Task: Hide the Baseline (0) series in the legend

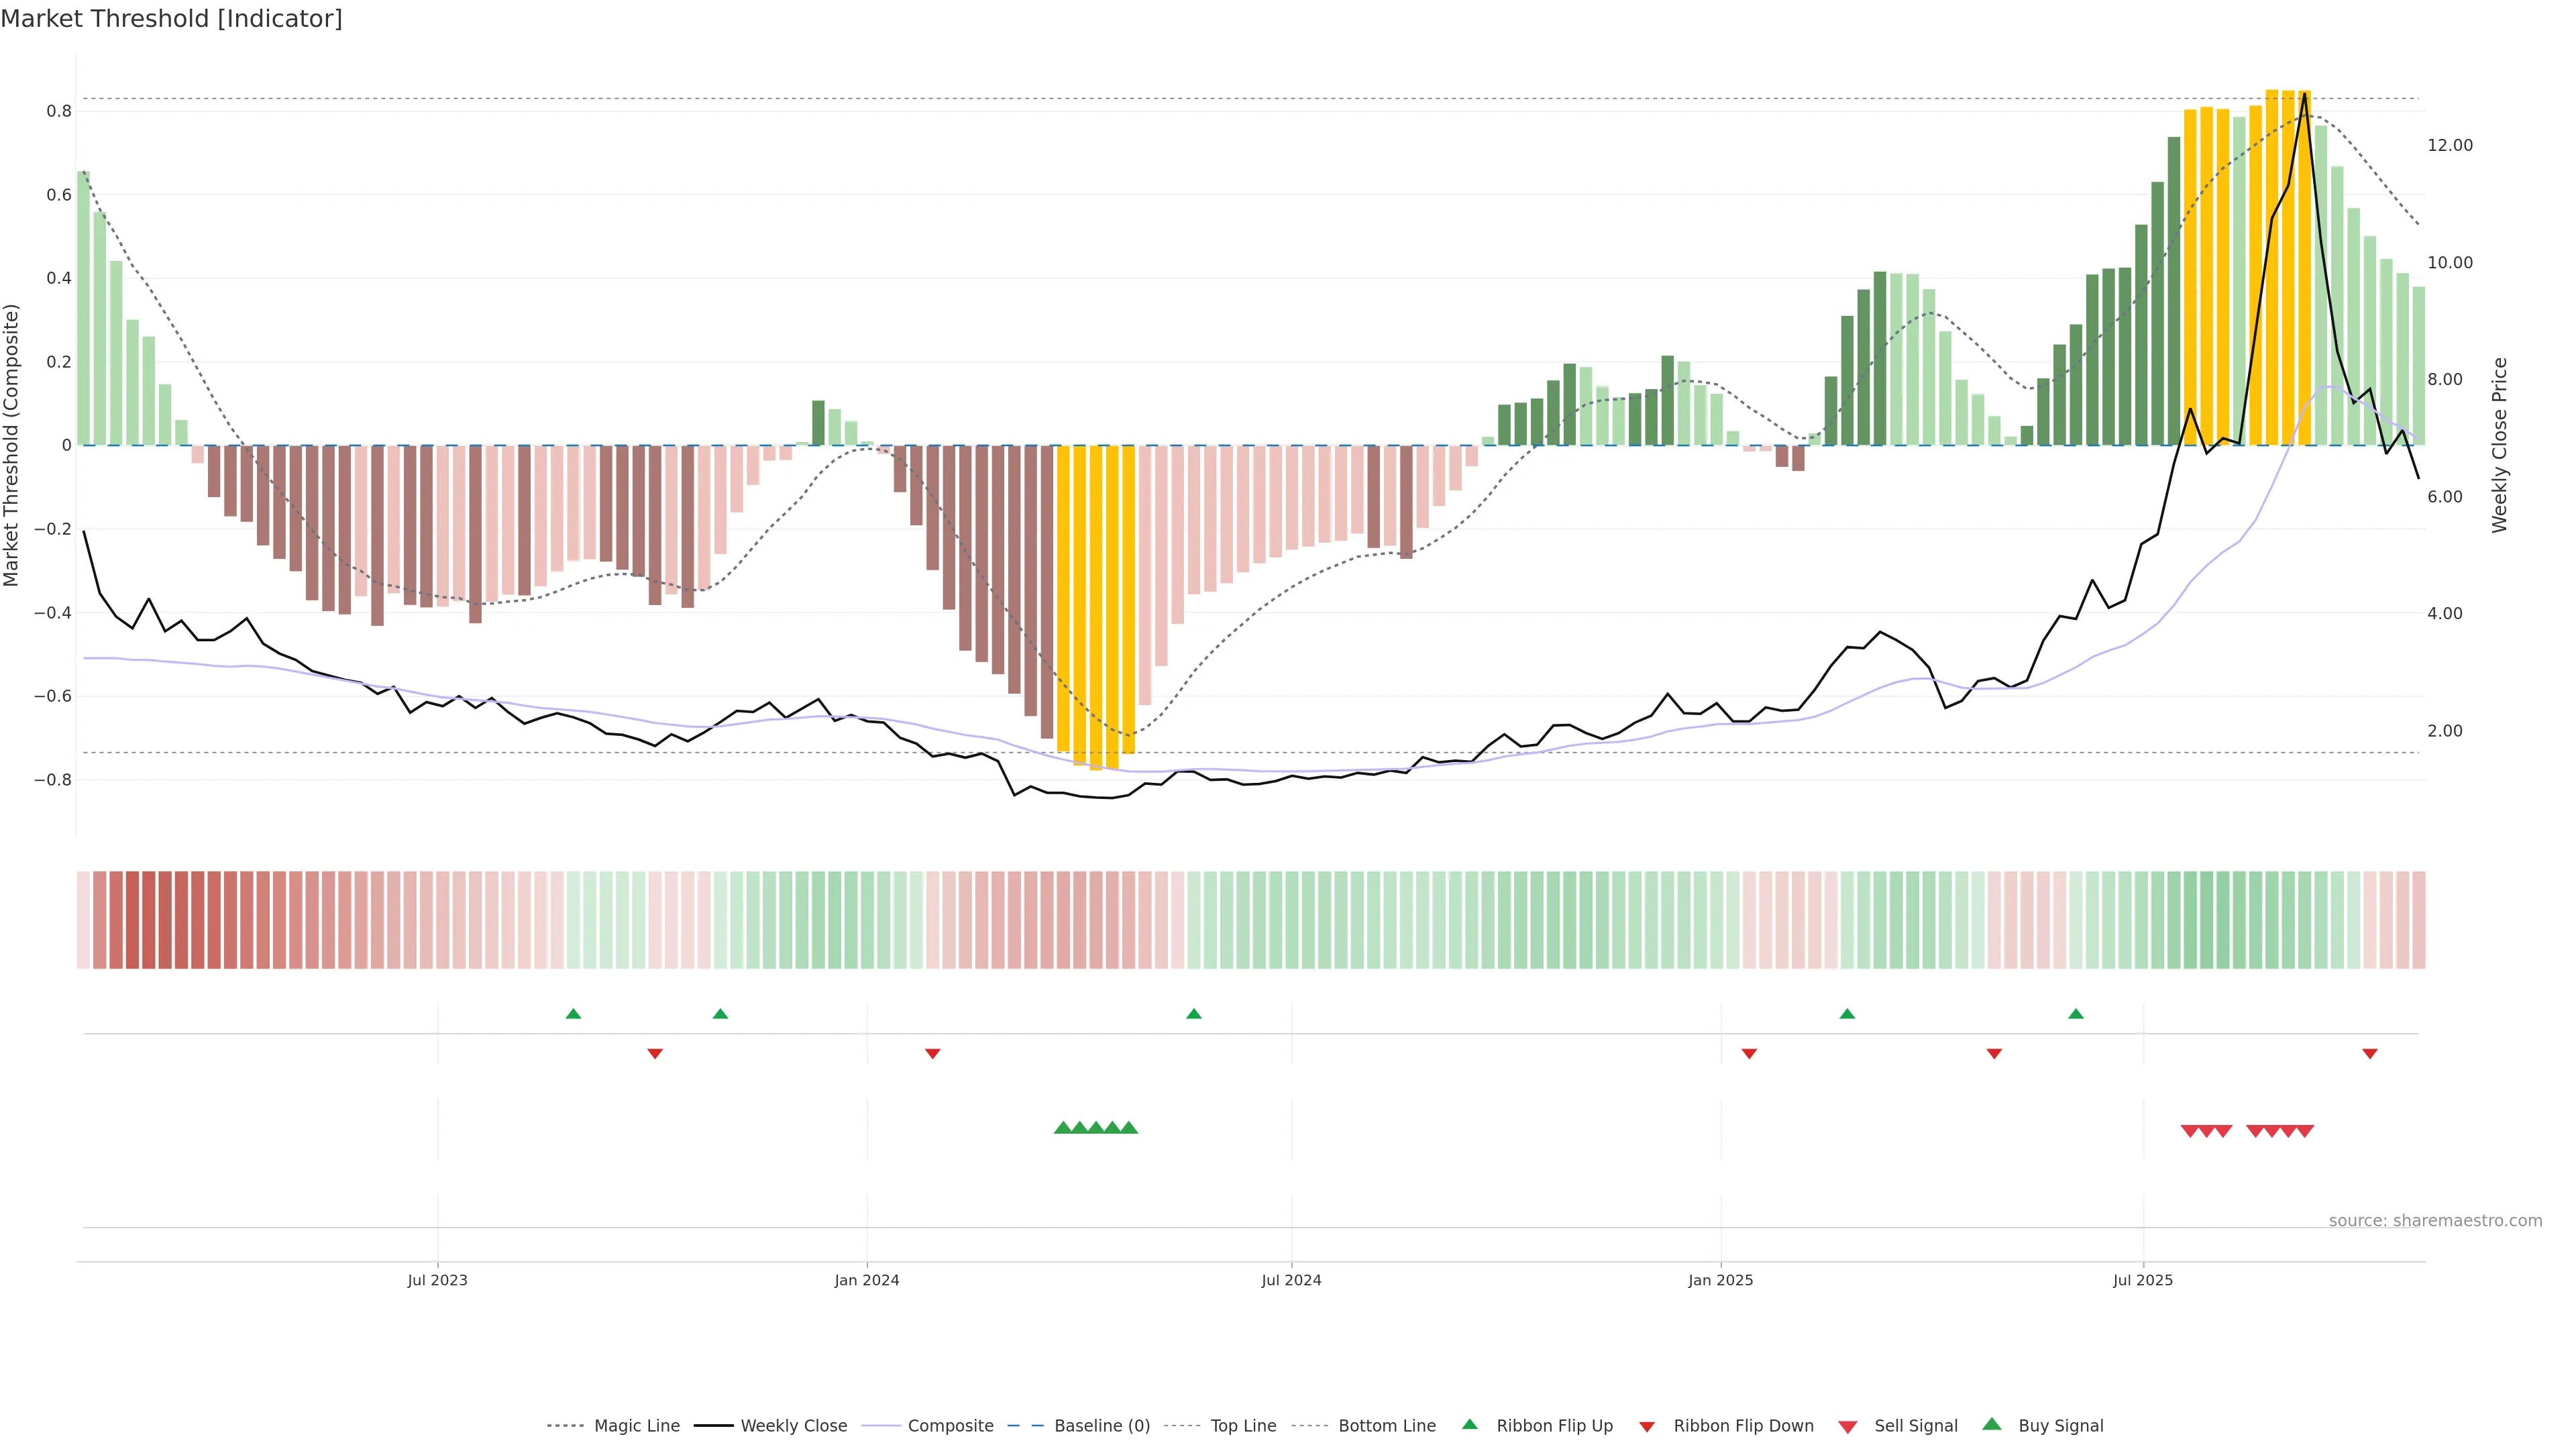Action: pos(1102,1426)
